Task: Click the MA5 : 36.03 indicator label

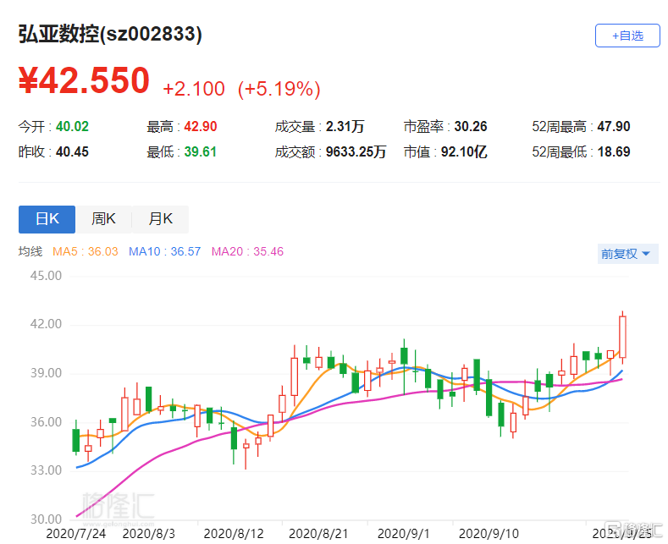Action: (x=86, y=251)
